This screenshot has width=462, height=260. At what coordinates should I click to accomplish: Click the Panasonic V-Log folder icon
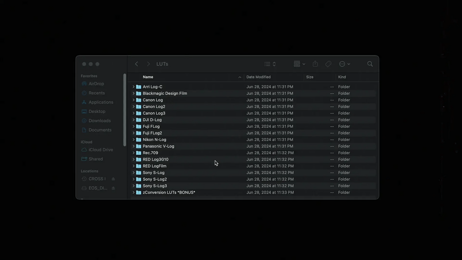point(139,146)
